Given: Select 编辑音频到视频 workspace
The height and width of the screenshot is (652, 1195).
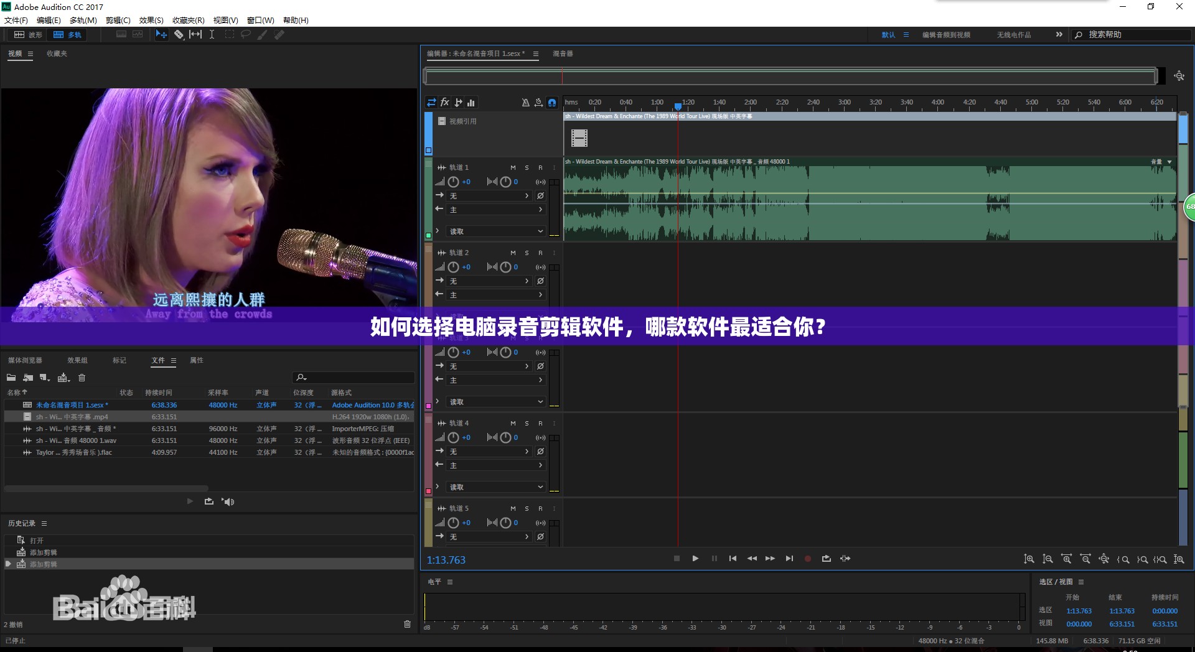Looking at the screenshot, I should point(946,35).
